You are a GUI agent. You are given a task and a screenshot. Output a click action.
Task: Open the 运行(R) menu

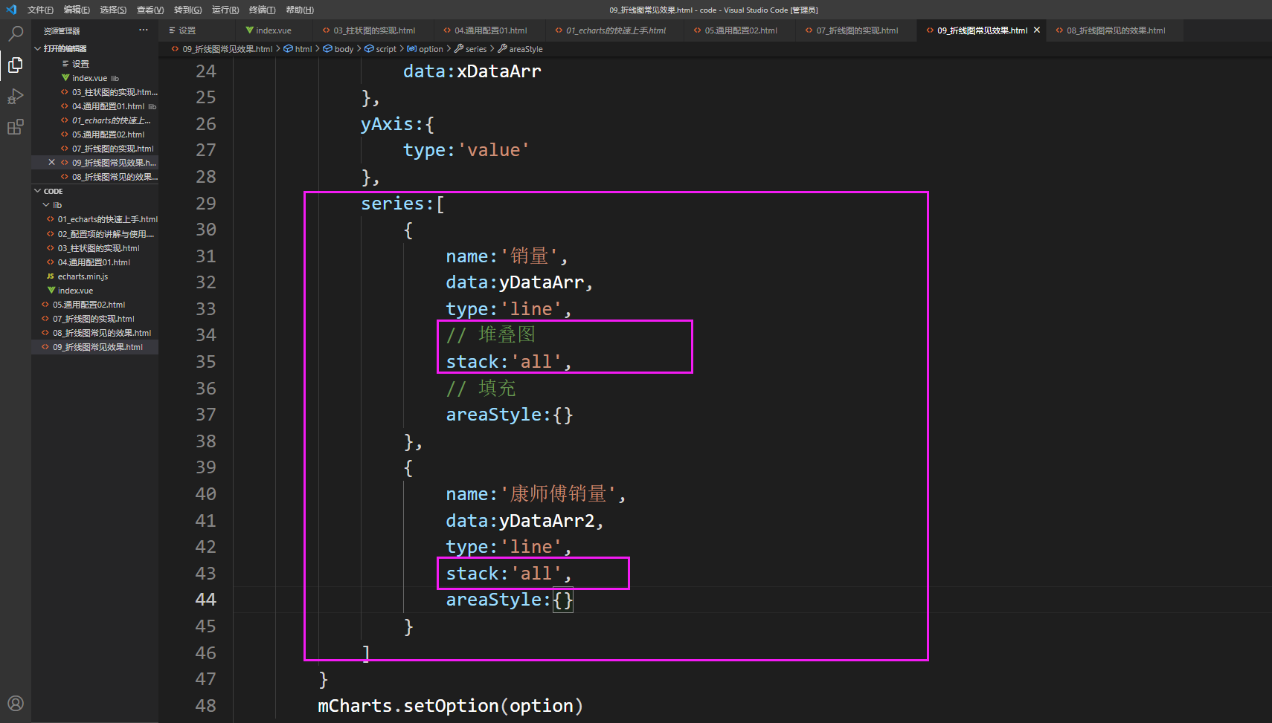pyautogui.click(x=225, y=10)
